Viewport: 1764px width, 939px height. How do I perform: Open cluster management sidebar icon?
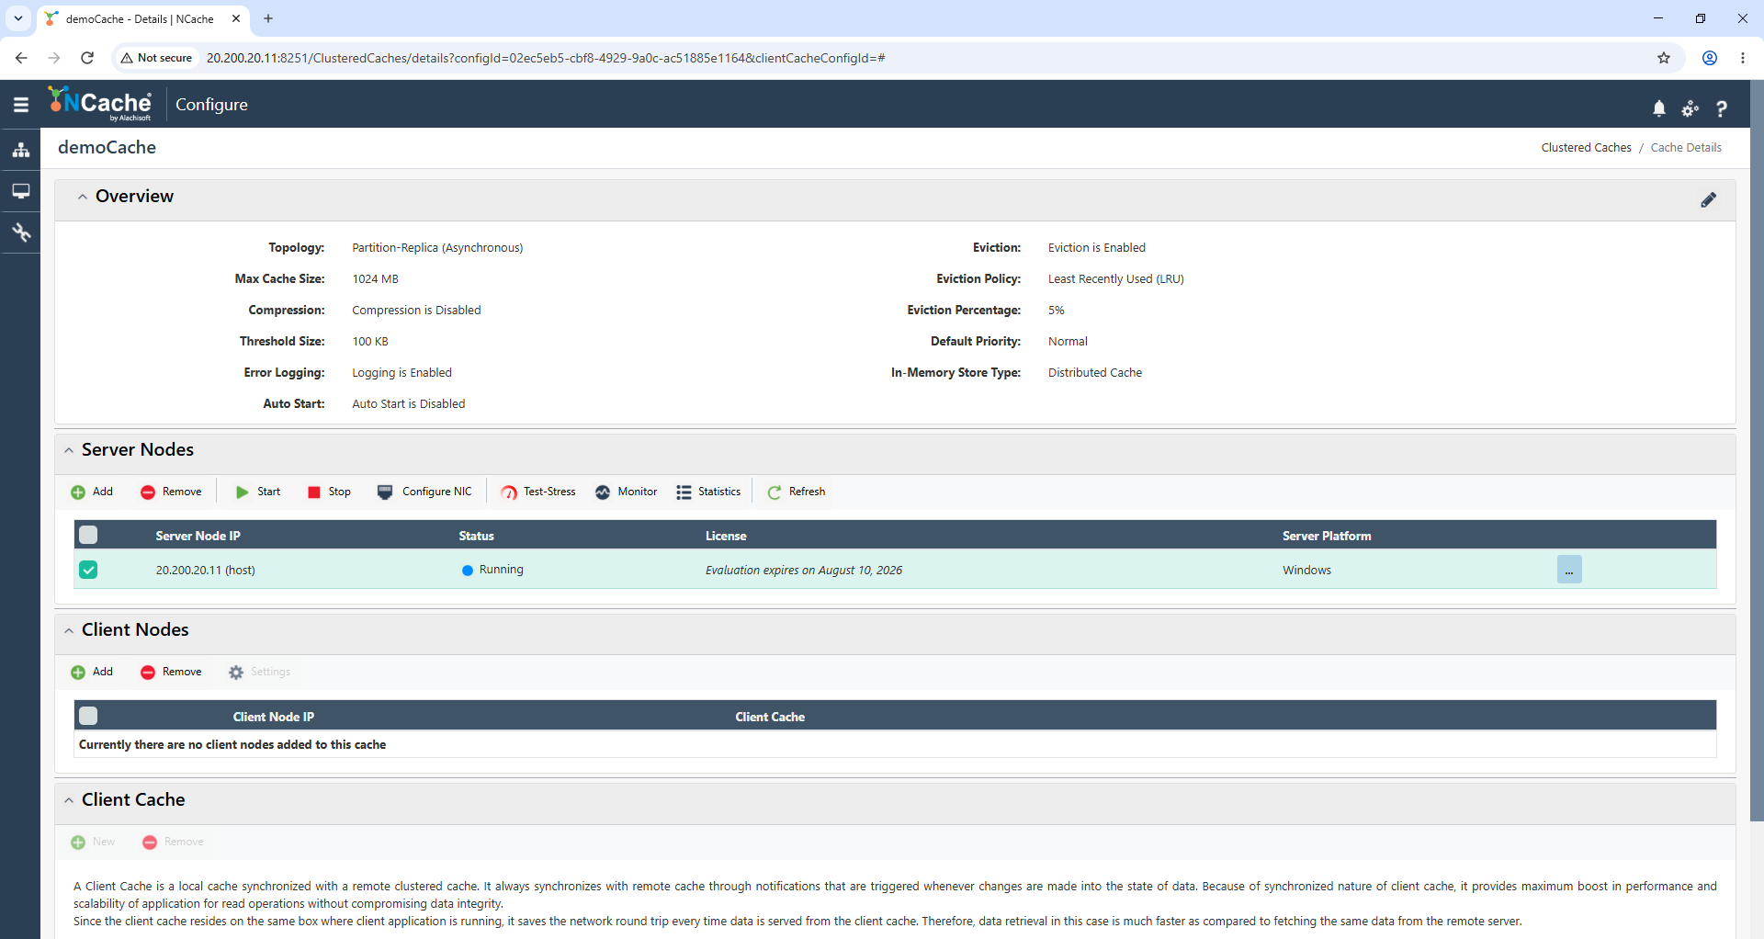[x=20, y=149]
